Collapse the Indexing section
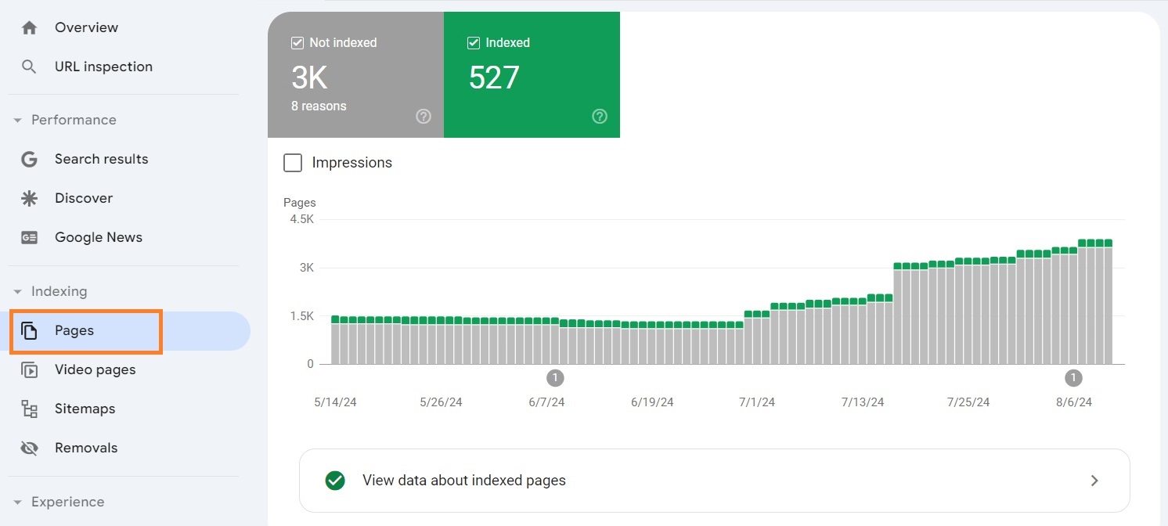 pos(17,291)
